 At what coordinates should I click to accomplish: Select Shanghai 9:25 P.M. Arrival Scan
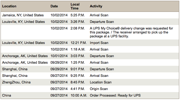[x=90, y=76]
